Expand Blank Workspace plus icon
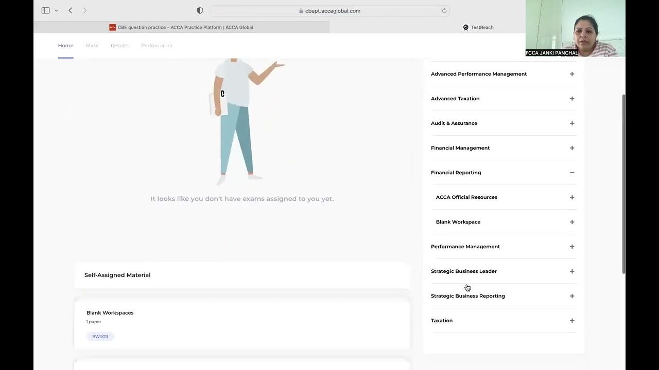This screenshot has height=370, width=659. 572,222
